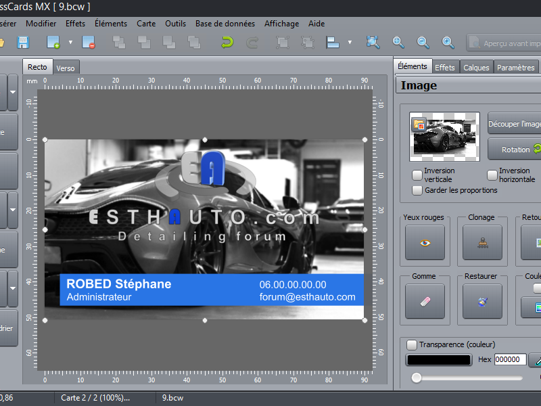
Task: Add a new card with the plus icon
Action: click(x=53, y=43)
